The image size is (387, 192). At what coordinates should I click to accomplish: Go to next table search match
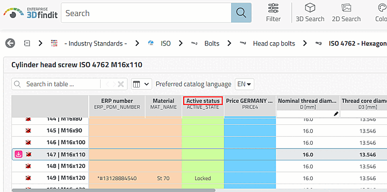click(x=114, y=84)
